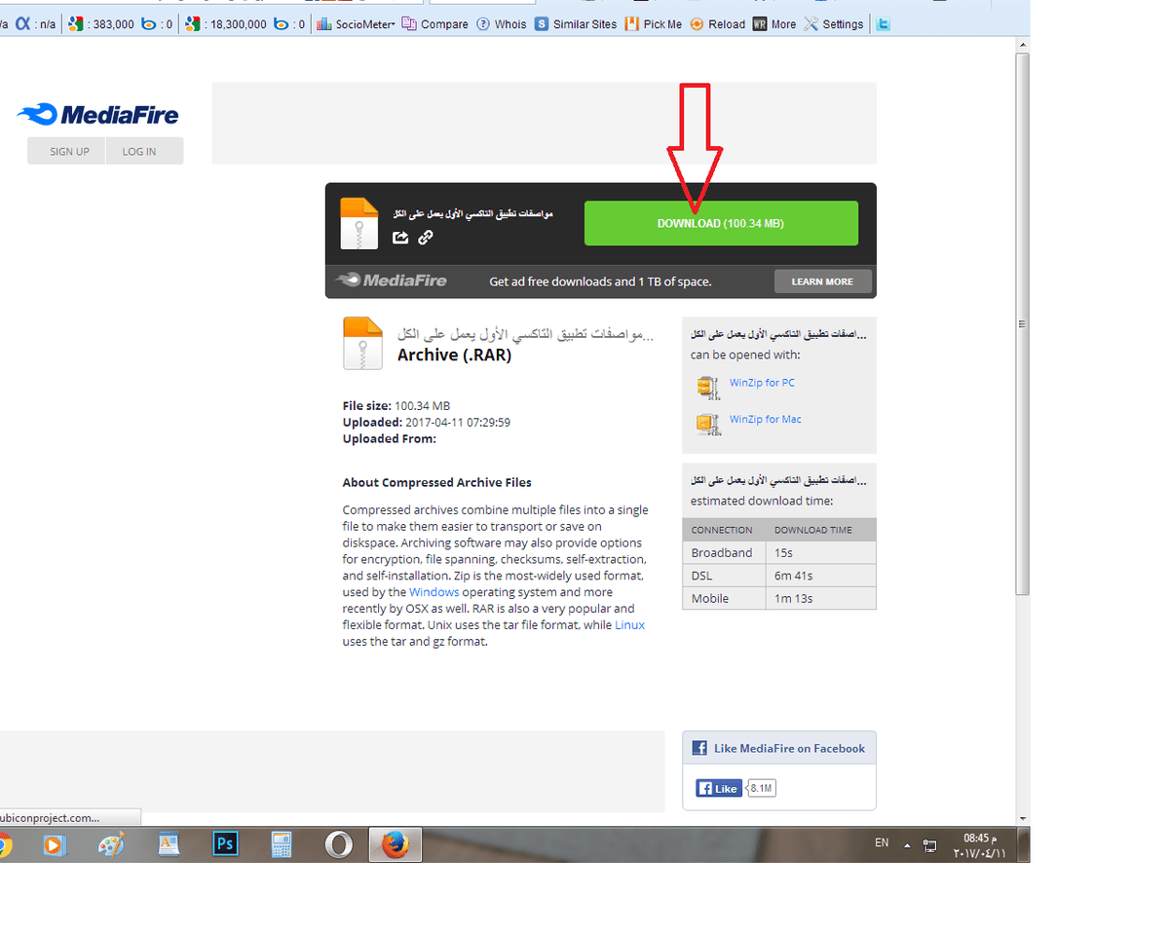Open the More toolbar menu

[x=774, y=24]
